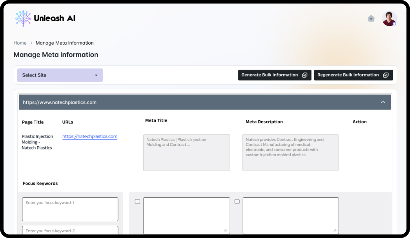The height and width of the screenshot is (238, 410).
Task: Click the greyed Meta Description text area
Action: pyautogui.click(x=290, y=153)
